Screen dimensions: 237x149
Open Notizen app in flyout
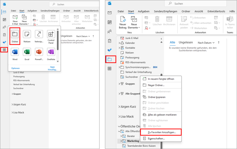tap(27, 36)
